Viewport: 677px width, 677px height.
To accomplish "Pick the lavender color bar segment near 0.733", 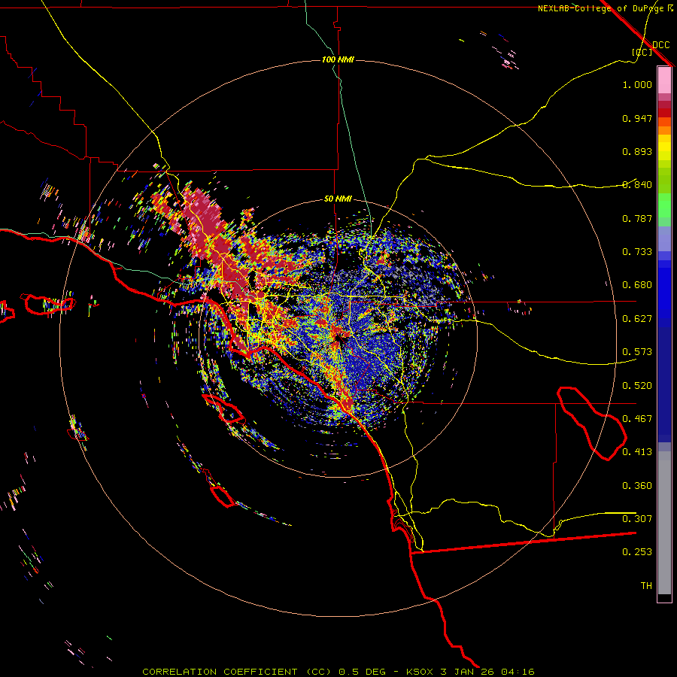I will [x=664, y=238].
